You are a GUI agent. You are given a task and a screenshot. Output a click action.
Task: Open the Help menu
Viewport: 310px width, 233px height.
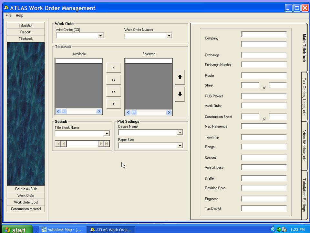(x=20, y=16)
